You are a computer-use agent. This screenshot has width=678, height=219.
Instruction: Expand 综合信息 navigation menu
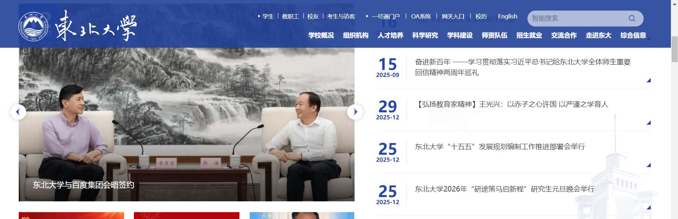tap(633, 35)
